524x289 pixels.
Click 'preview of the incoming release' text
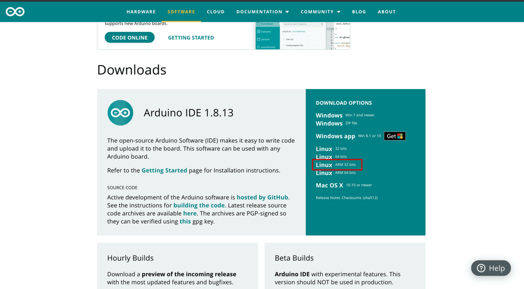click(189, 274)
